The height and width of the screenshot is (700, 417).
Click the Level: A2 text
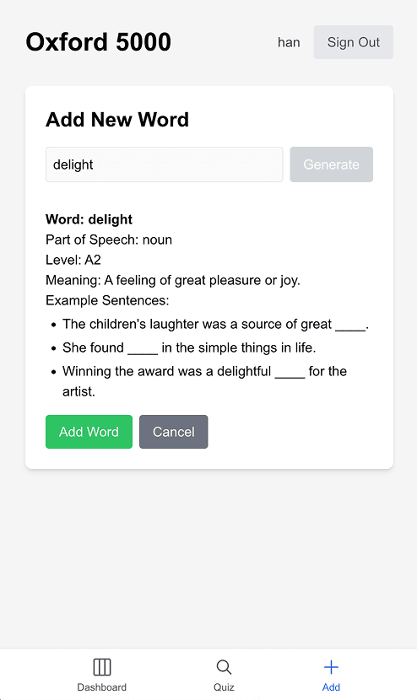pyautogui.click(x=73, y=260)
